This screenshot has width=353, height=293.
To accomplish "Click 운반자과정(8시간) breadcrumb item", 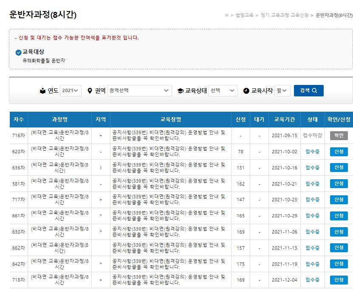I will point(334,15).
